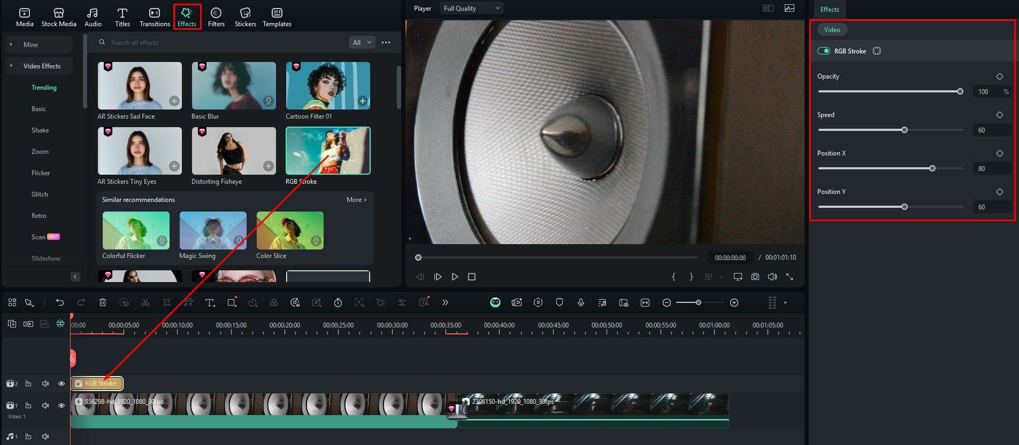
Task: Open the Media tab
Action: pos(25,17)
